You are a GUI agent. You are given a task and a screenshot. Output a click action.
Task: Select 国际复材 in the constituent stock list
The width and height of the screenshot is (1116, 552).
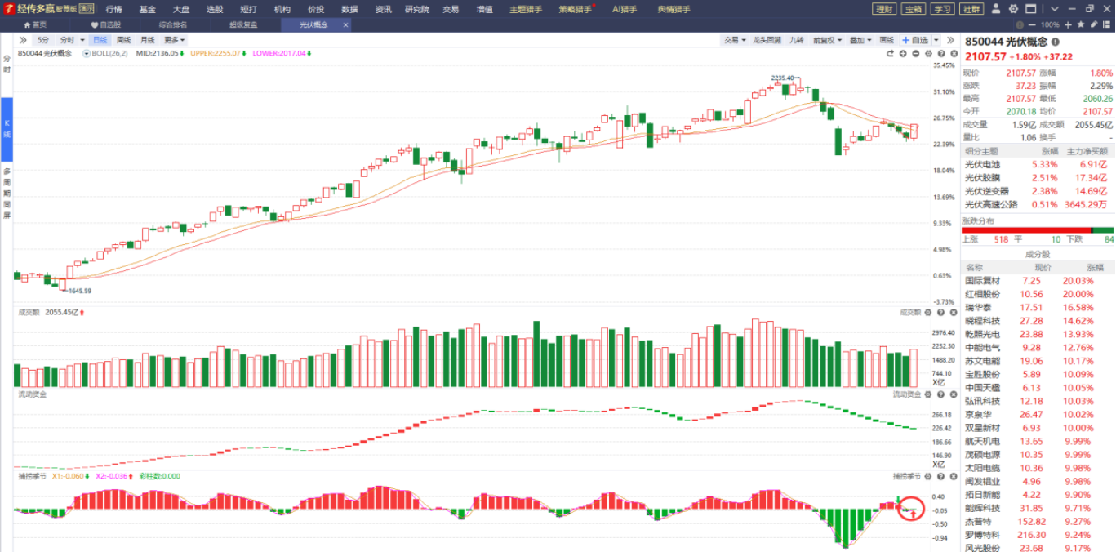coord(982,280)
